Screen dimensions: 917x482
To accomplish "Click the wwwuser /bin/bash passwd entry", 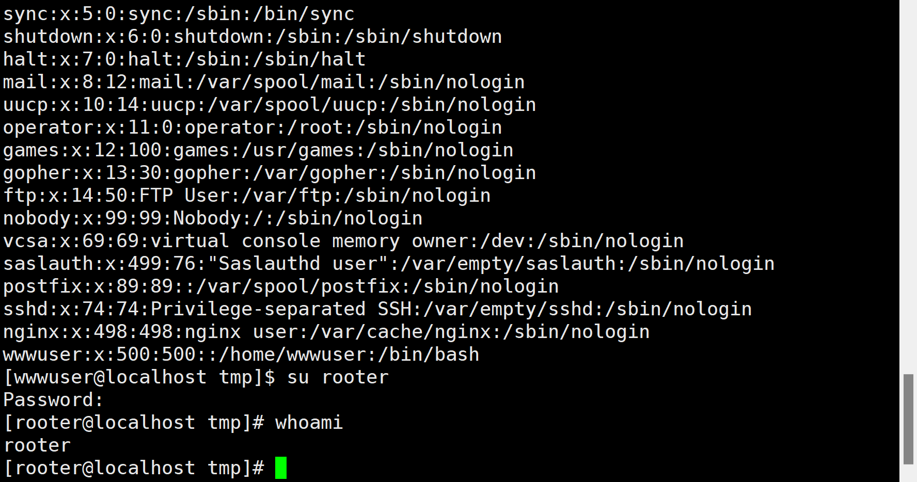I will pyautogui.click(x=241, y=355).
